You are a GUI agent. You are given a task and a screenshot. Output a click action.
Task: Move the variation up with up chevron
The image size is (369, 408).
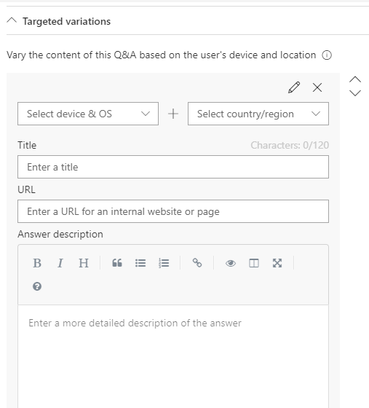(x=355, y=79)
